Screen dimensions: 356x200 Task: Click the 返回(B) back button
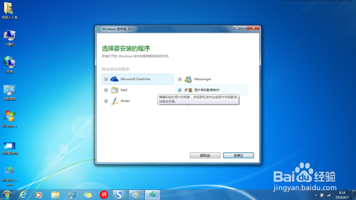click(205, 155)
